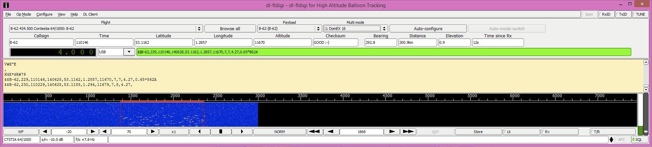Toggle the RxID button
652x147 pixels.
(606, 14)
